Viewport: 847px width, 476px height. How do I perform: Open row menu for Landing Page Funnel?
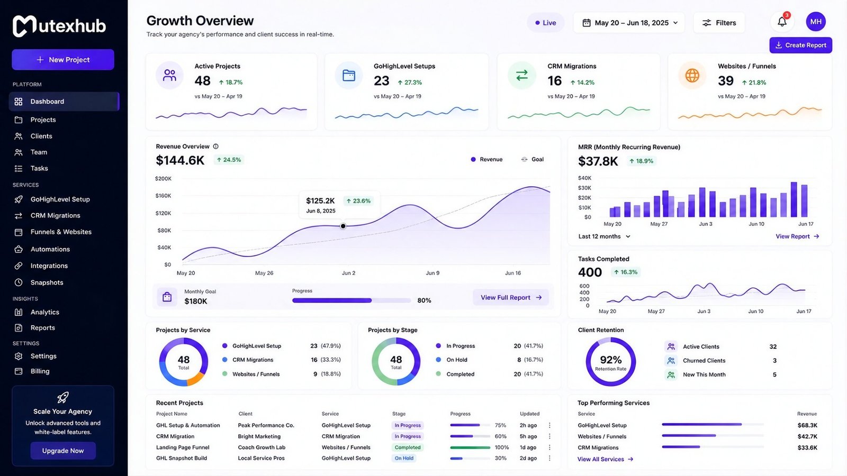pos(549,447)
